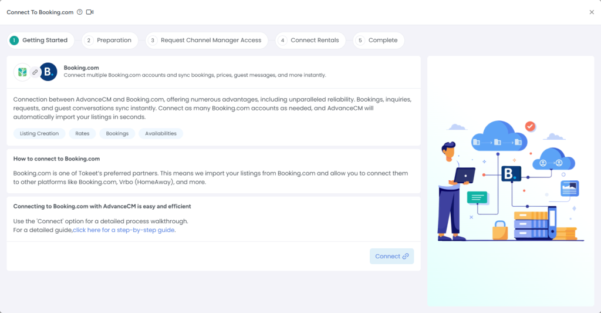Click the cloud network illustration
The width and height of the screenshot is (601, 313).
[511, 181]
